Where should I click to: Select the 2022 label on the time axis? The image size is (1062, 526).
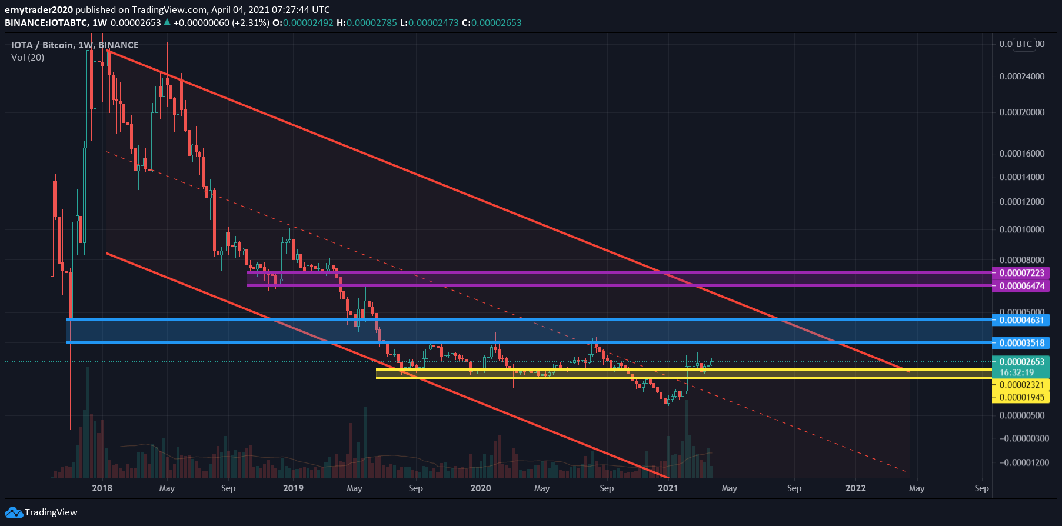point(855,488)
